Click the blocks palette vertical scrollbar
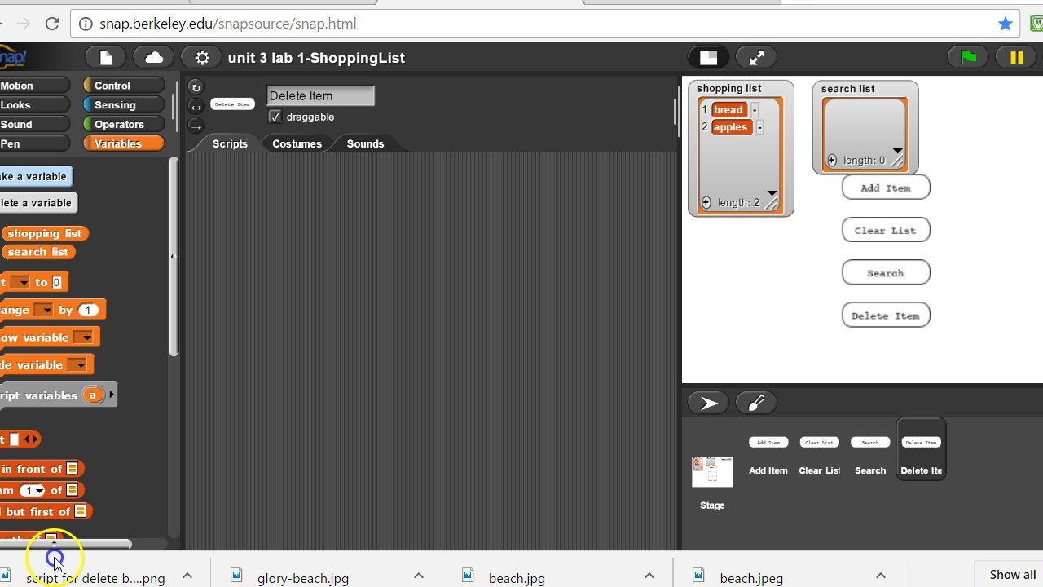Viewport: 1043px width, 587px height. (x=173, y=256)
